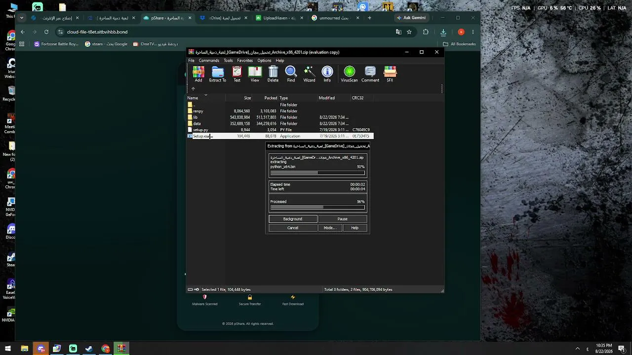The width and height of the screenshot is (632, 355).
Task: Send extraction to Background
Action: pyautogui.click(x=293, y=219)
